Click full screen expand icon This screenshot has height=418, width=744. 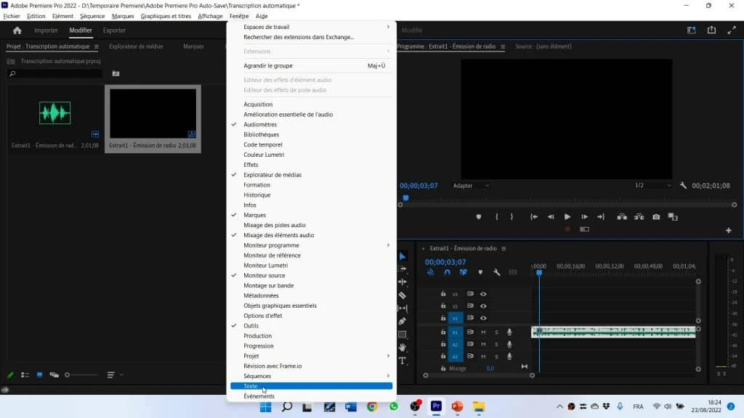(x=732, y=30)
